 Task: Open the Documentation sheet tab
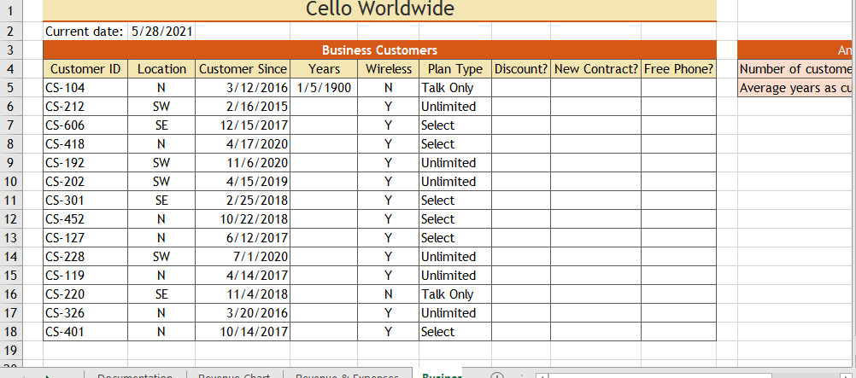135,375
